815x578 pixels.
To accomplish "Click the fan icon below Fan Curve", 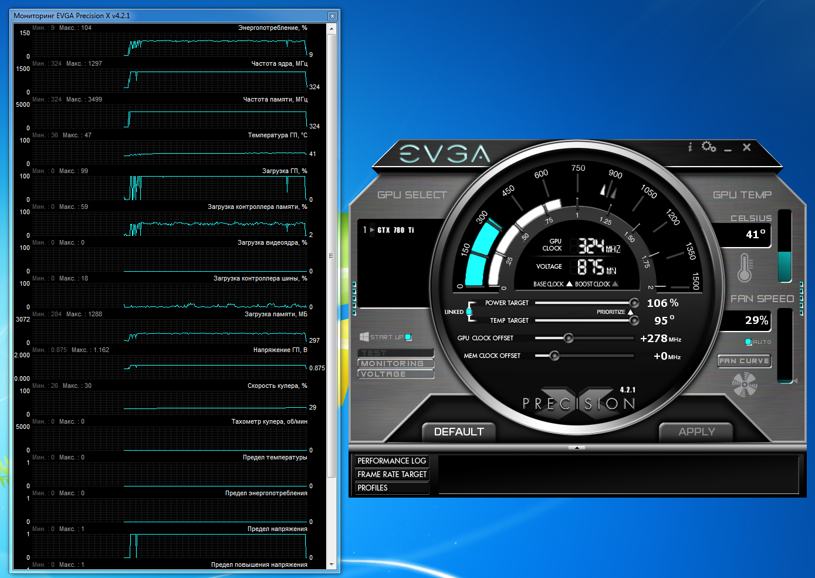I will pos(745,385).
